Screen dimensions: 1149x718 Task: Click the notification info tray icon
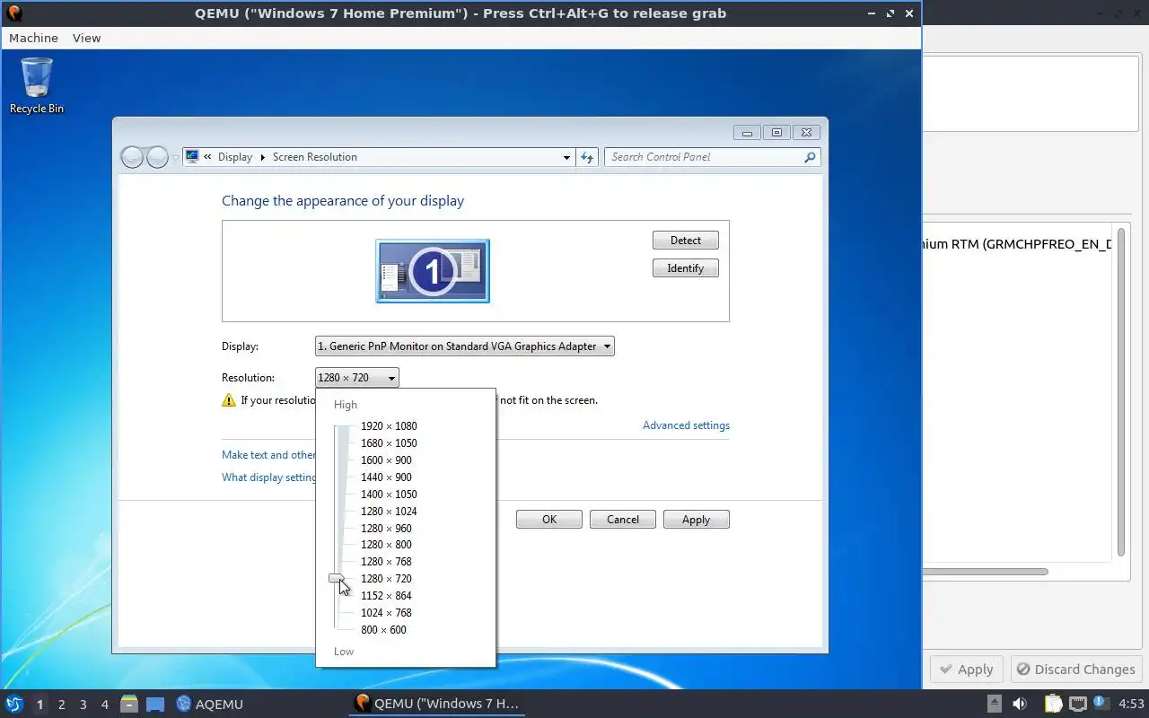tap(1099, 703)
